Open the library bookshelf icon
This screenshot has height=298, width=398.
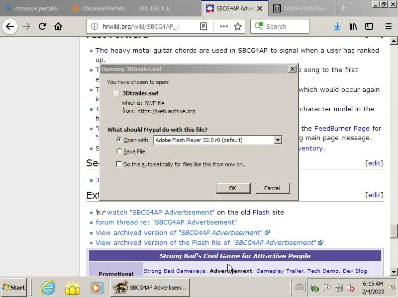(353, 26)
